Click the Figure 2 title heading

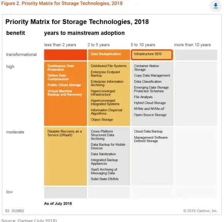click(62, 3)
